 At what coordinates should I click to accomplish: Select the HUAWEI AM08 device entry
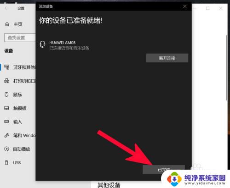[x=114, y=45]
